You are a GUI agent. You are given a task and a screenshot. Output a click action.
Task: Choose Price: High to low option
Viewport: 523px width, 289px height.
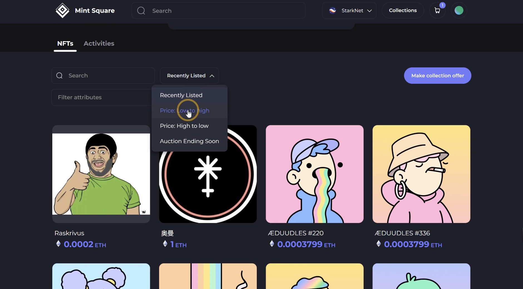click(189, 126)
